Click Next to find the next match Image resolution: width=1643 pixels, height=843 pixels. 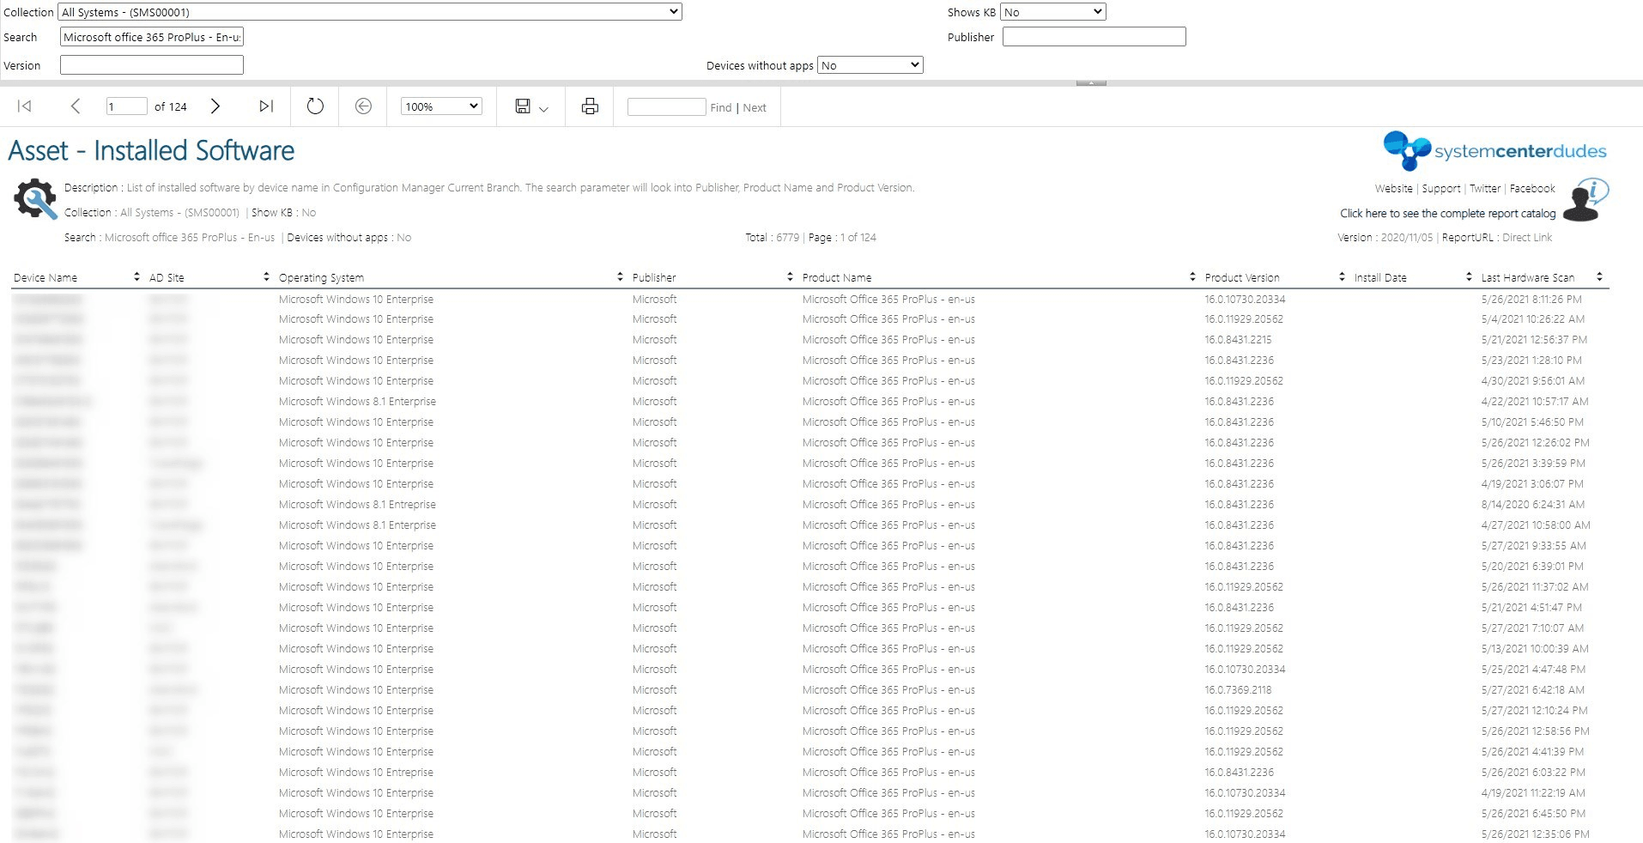(x=754, y=107)
